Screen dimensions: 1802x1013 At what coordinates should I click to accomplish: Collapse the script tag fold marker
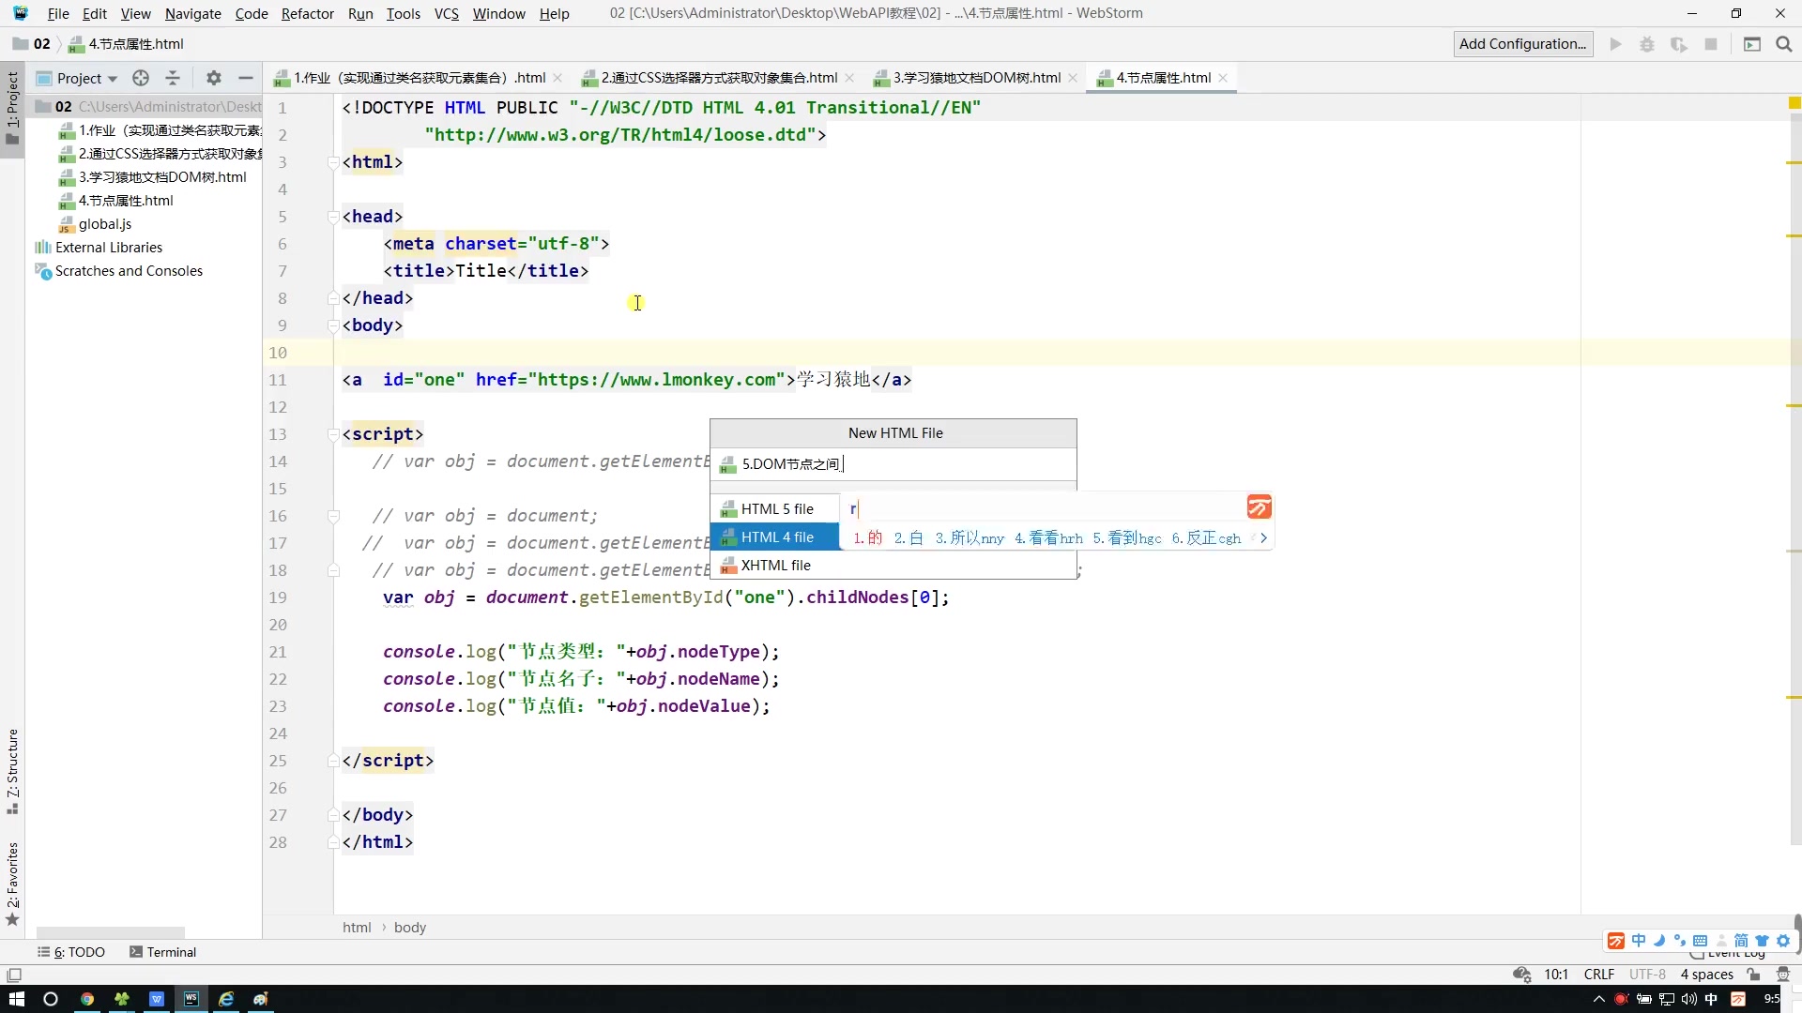tap(333, 434)
